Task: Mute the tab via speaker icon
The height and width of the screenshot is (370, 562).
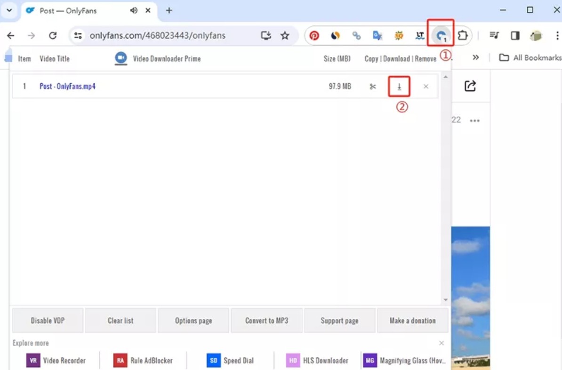Action: point(134,10)
